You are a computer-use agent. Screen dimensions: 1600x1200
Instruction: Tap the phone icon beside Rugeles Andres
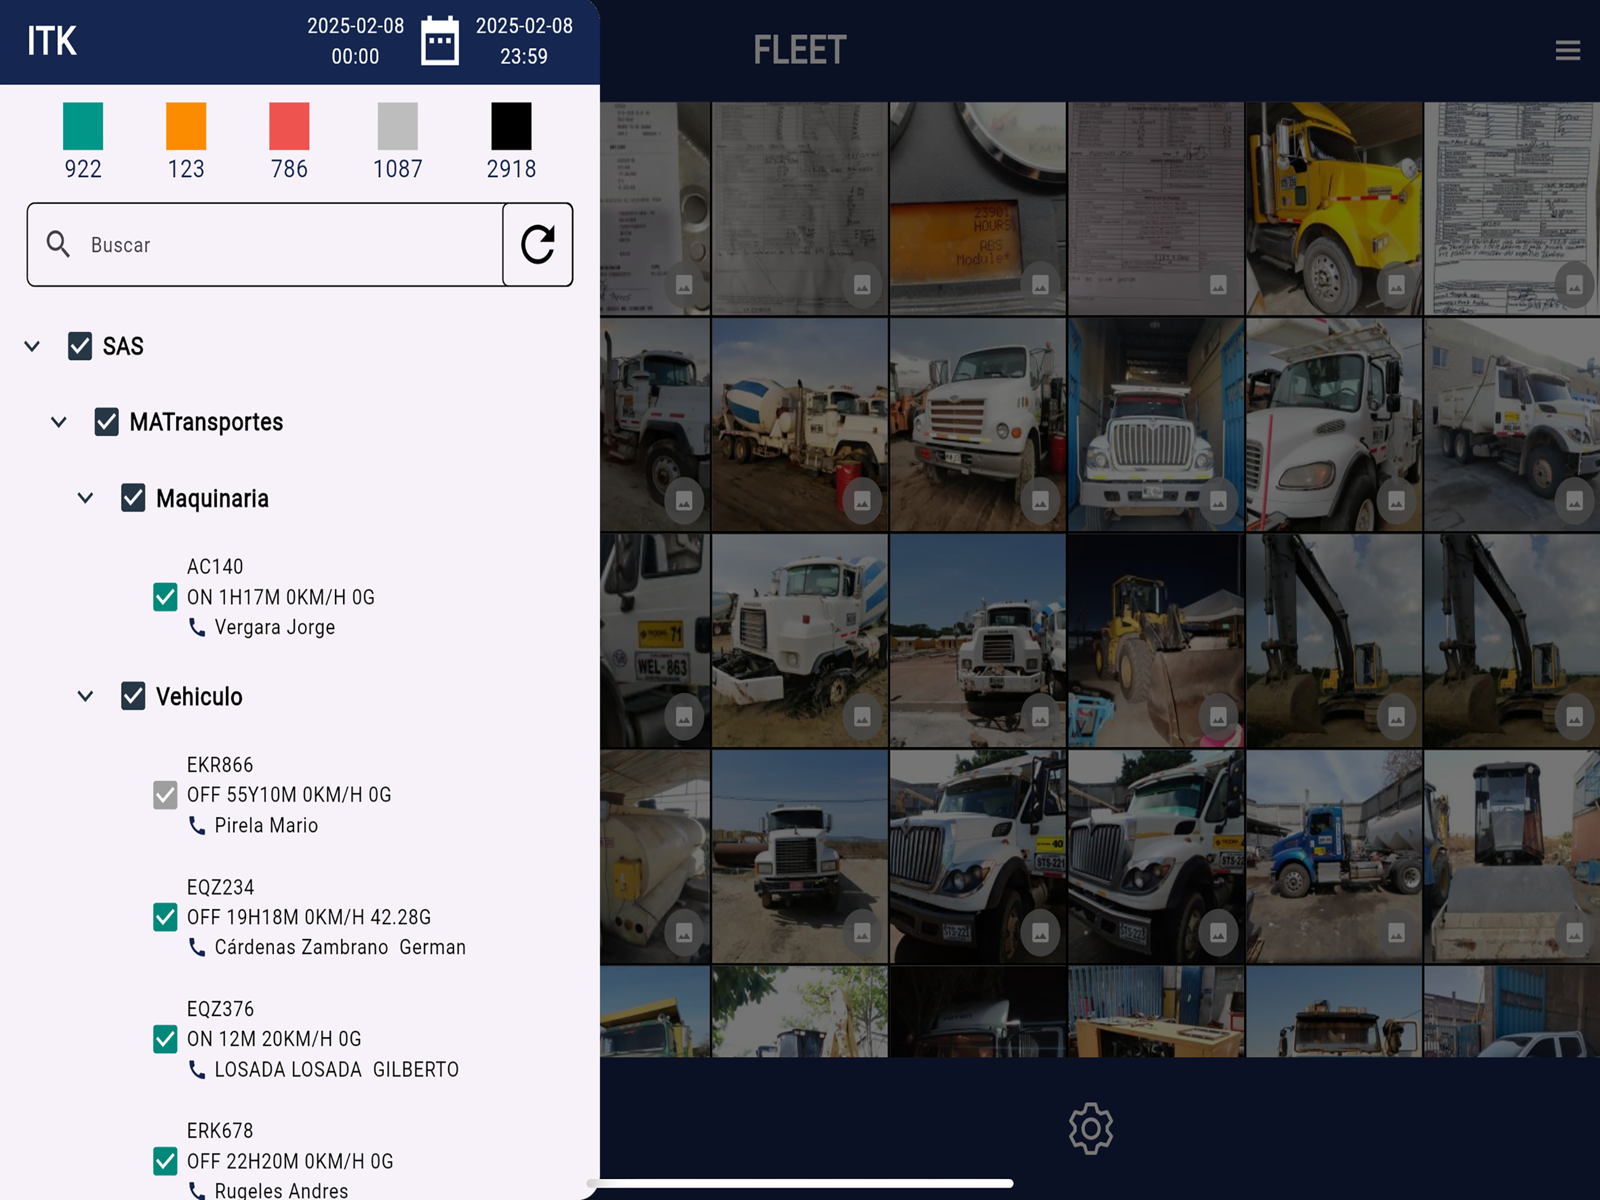197,1190
